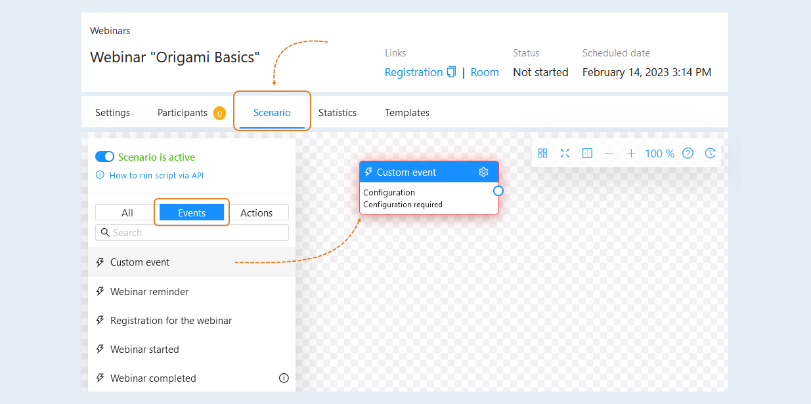Zoom in with the plus icon
This screenshot has width=811, height=404.
pos(631,153)
